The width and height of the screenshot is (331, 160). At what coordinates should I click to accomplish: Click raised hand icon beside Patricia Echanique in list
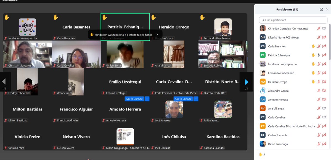coord(314,55)
